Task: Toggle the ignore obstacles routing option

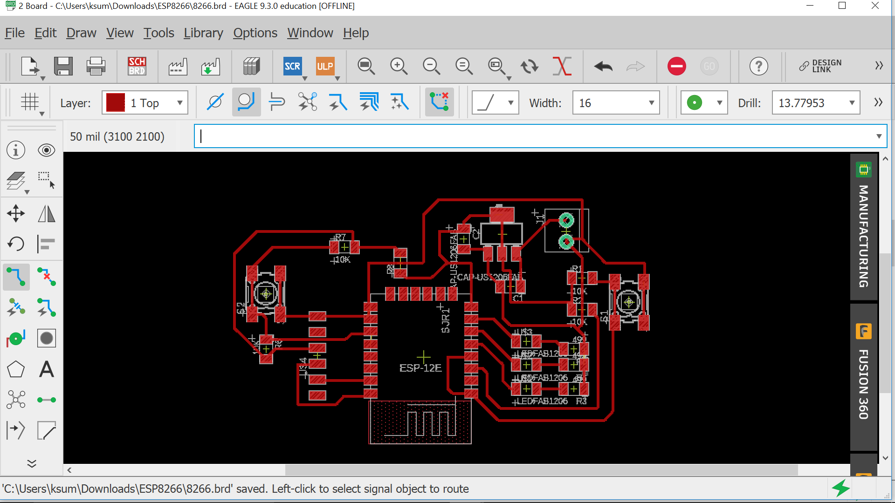Action: pyautogui.click(x=215, y=102)
